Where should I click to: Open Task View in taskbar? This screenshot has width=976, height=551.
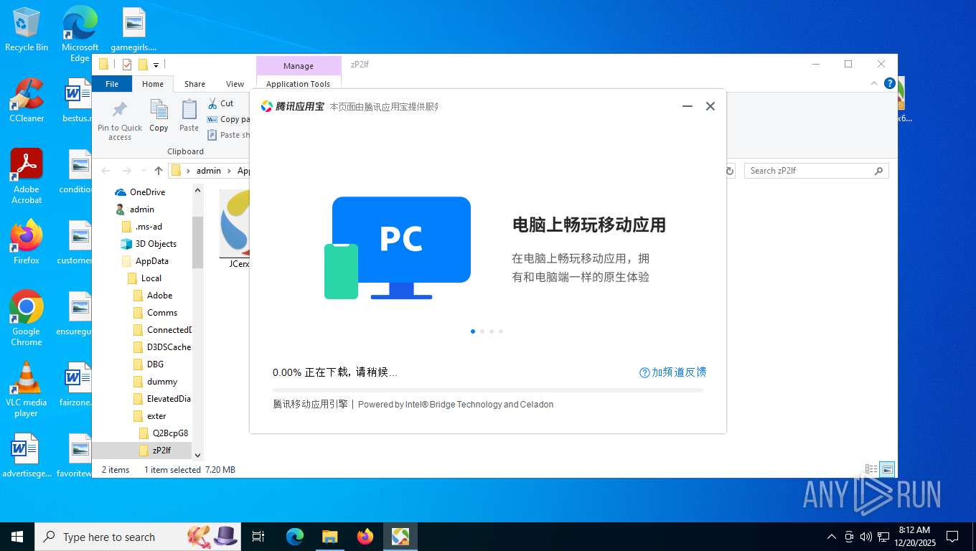pos(258,537)
